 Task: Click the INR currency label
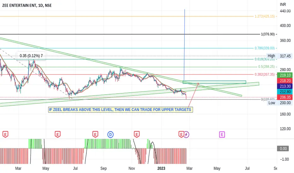click(x=283, y=4)
